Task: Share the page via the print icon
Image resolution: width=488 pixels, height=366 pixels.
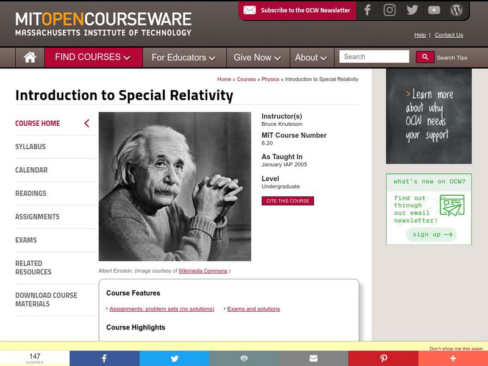Action: click(x=244, y=358)
